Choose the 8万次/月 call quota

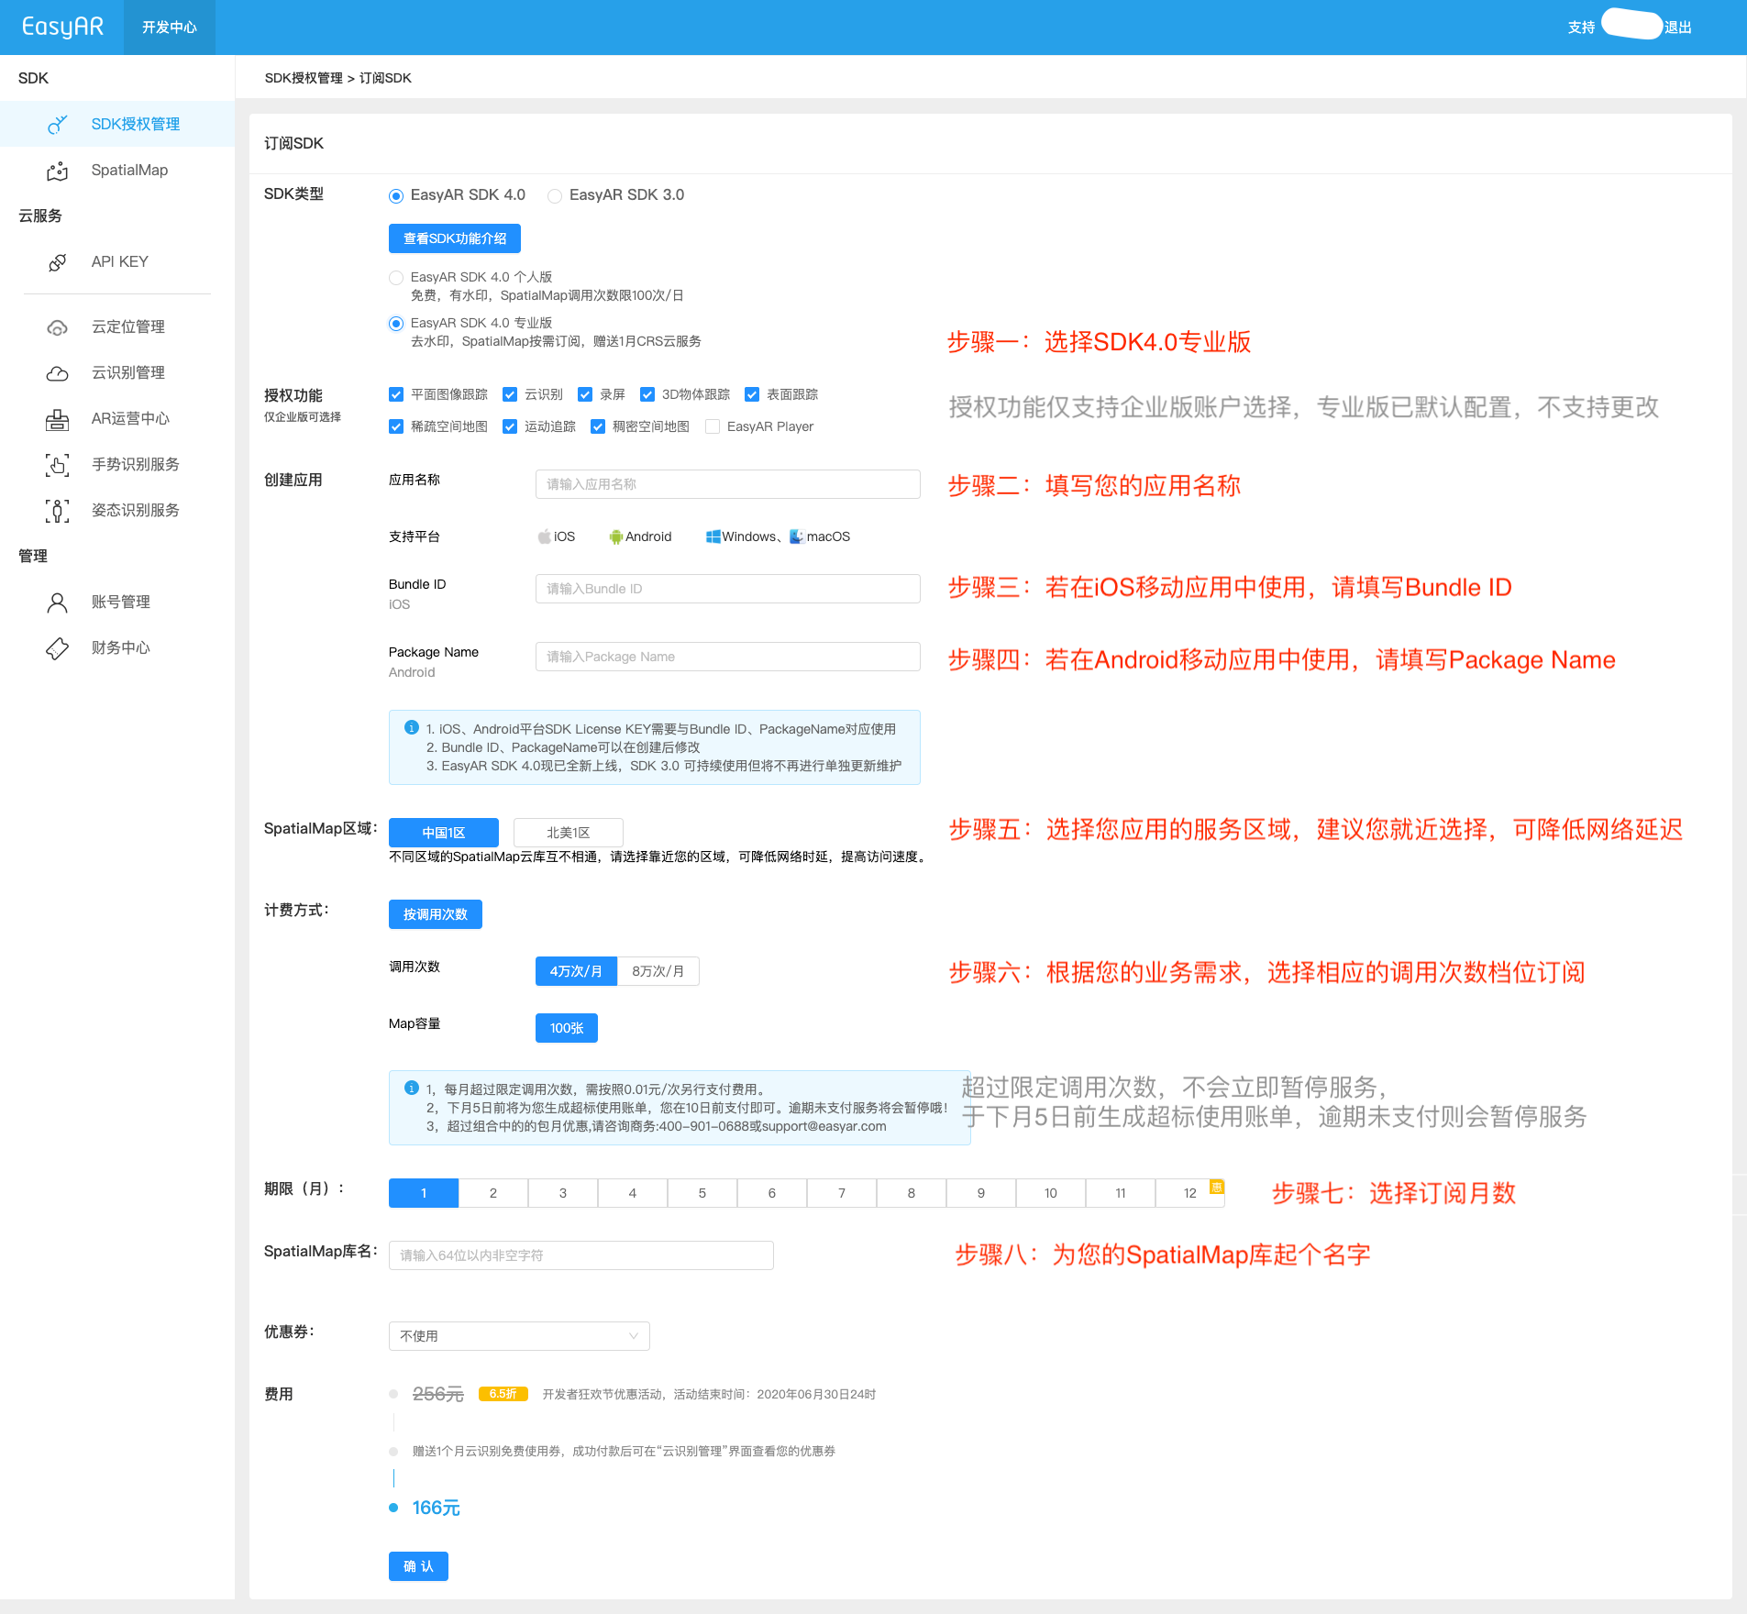(658, 971)
